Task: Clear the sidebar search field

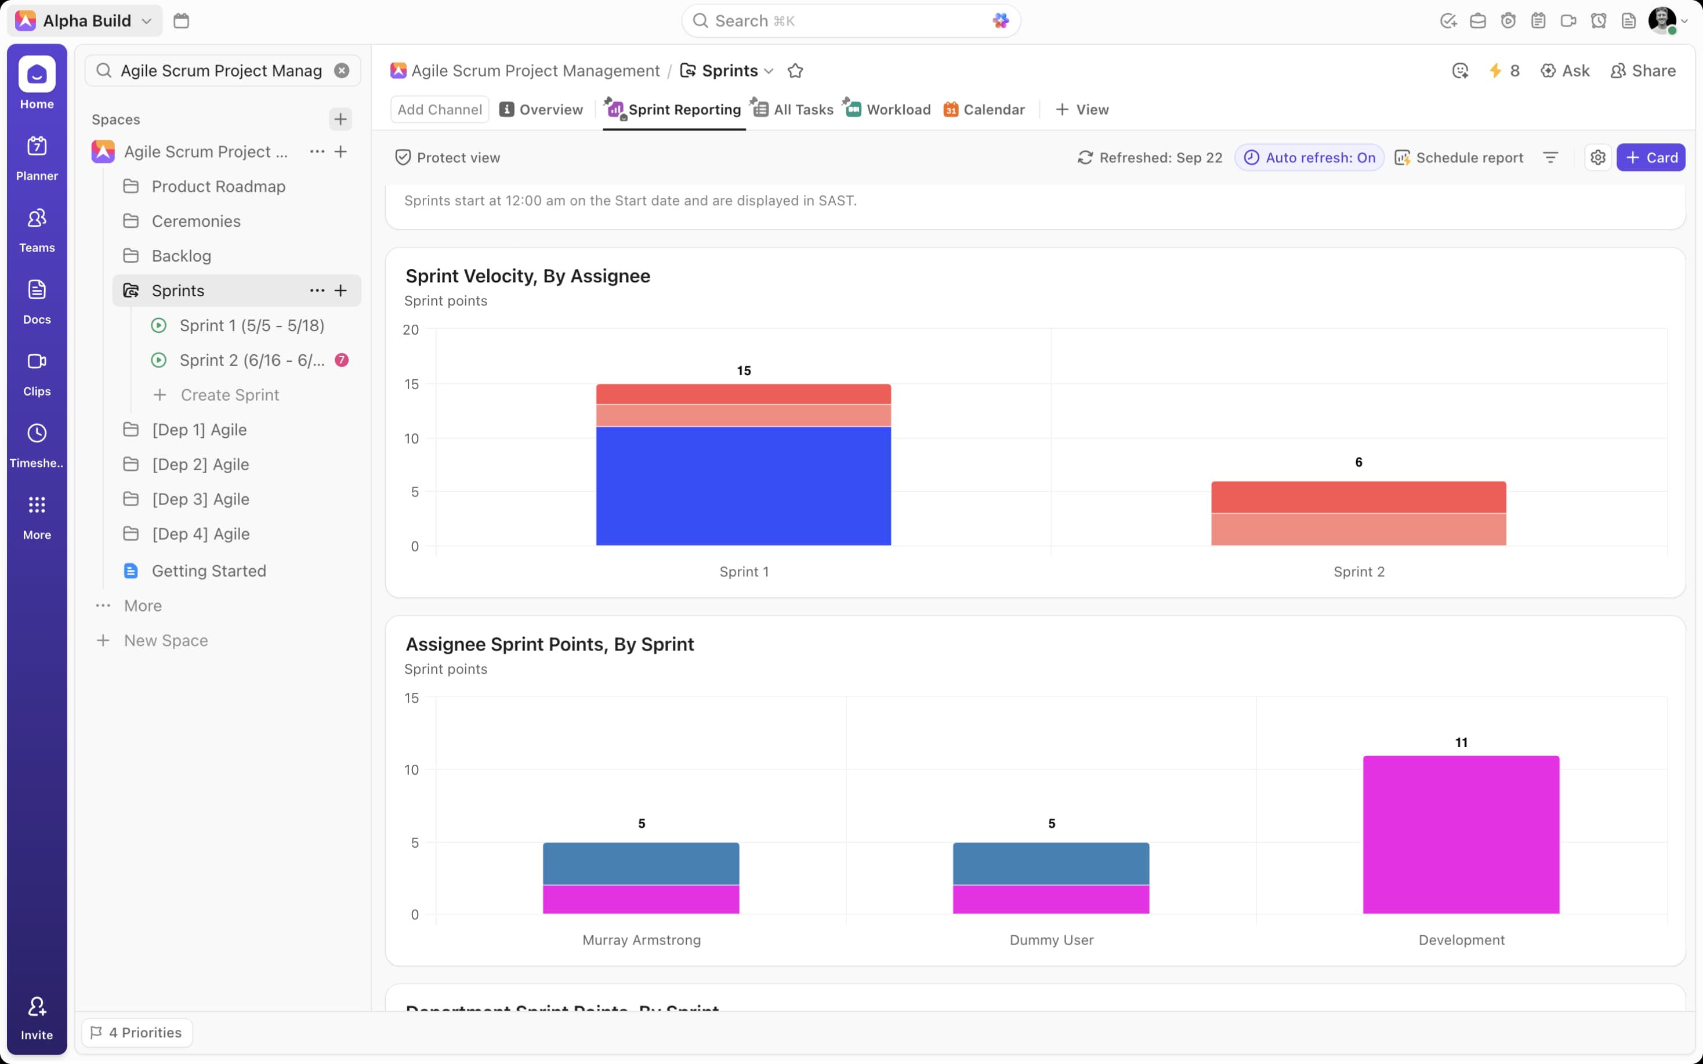Action: pos(342,70)
